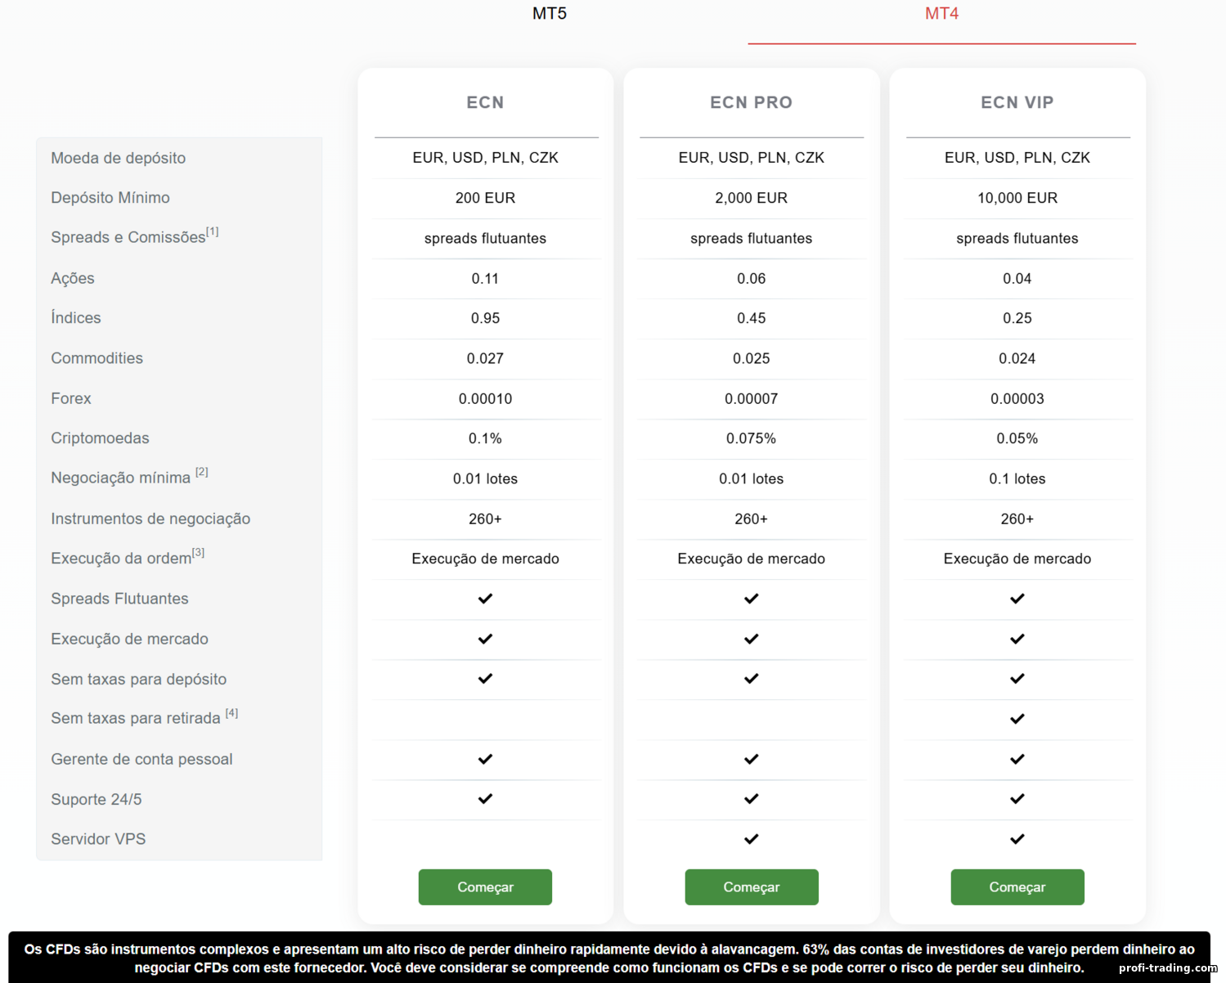Open footnote [2] beside Negociação mínima
1226x983 pixels.
202,472
